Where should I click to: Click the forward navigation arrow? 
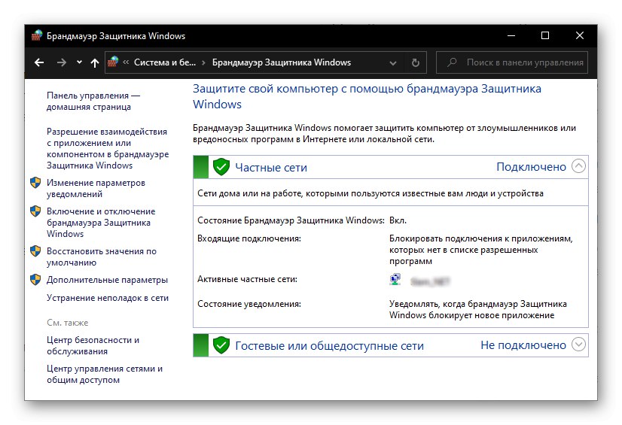click(x=61, y=62)
